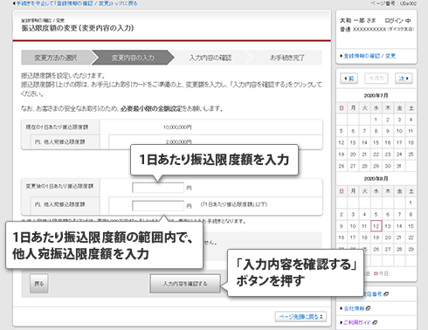Select August 7 in the calendar

pyautogui.click(x=399, y=215)
